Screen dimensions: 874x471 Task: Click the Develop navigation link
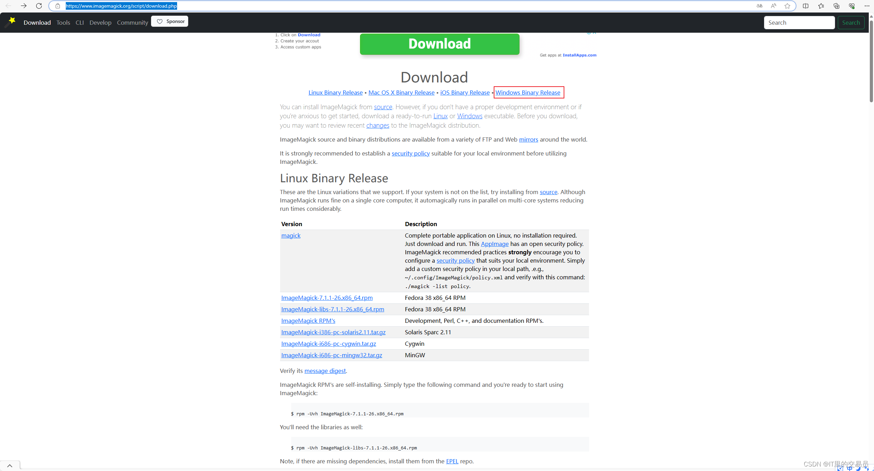pyautogui.click(x=100, y=22)
